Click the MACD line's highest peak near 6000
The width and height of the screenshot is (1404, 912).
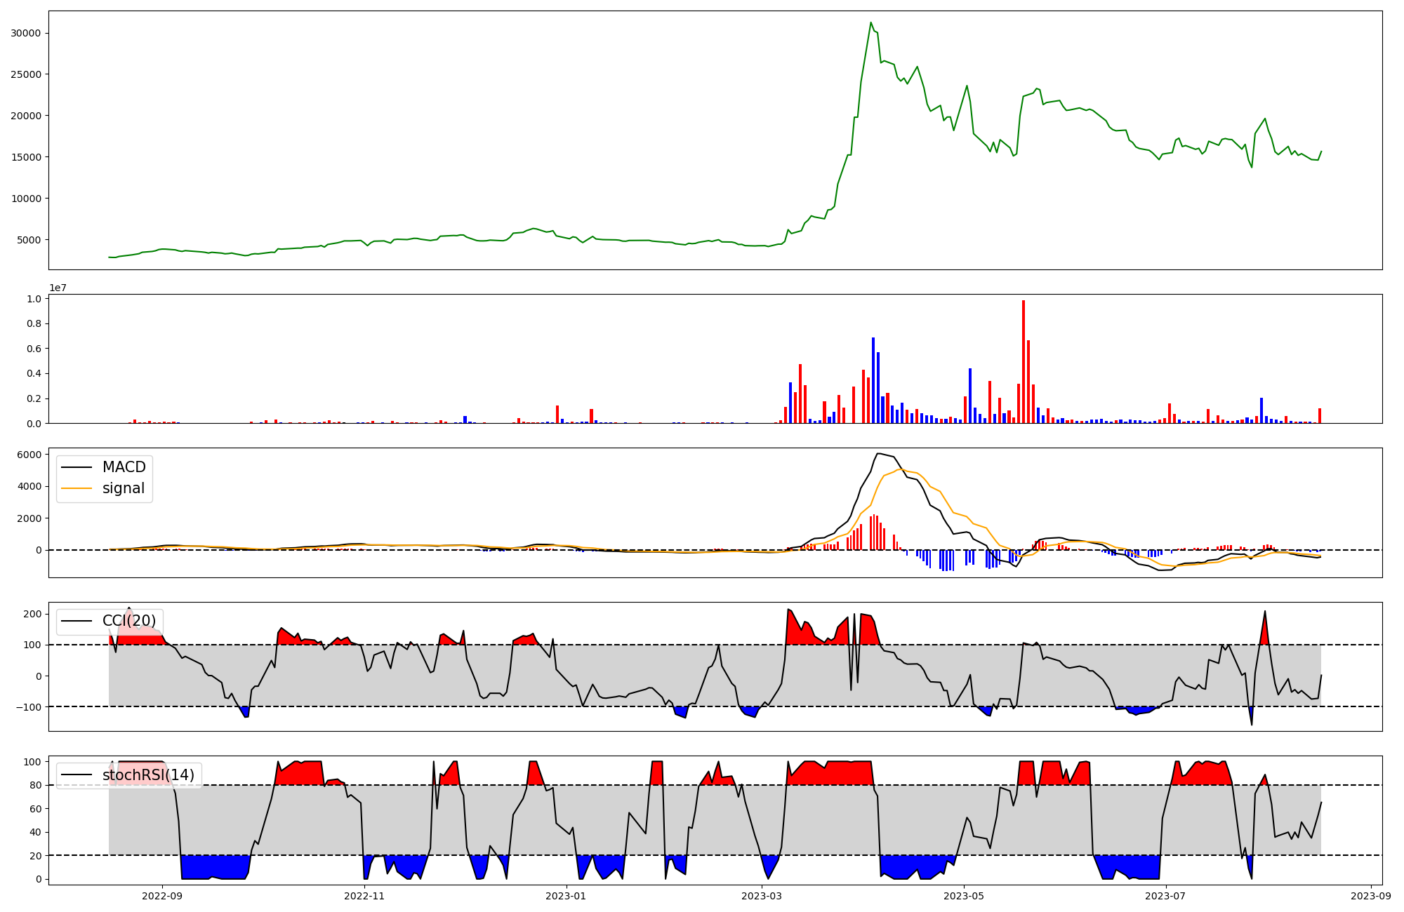click(x=878, y=454)
